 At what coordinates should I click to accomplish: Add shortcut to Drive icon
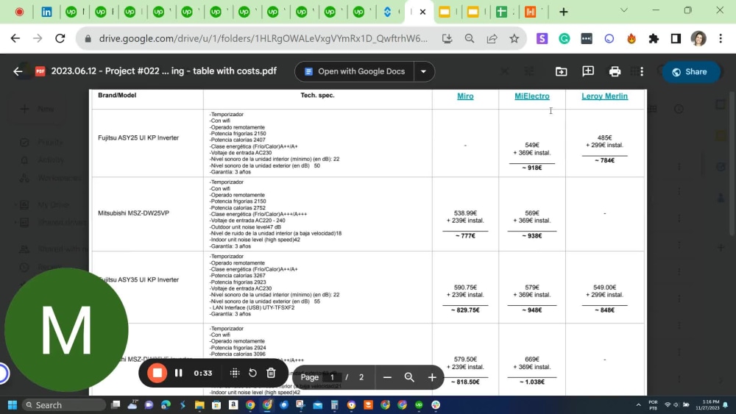[x=562, y=71]
